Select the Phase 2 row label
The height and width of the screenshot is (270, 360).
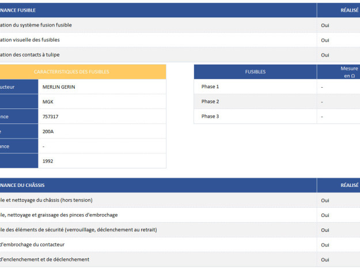(x=210, y=102)
